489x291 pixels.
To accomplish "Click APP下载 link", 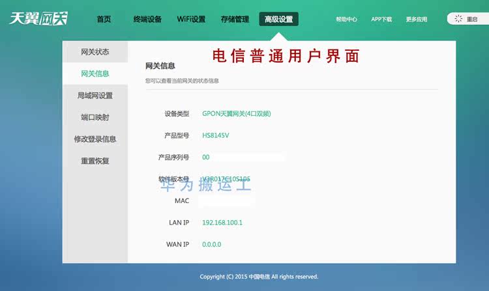I will click(x=381, y=20).
